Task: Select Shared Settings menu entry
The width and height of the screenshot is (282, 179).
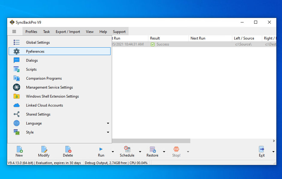Action: point(60,114)
